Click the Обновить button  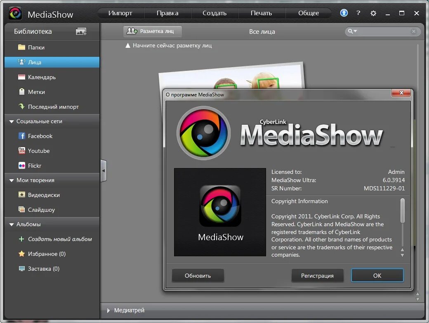pos(198,276)
